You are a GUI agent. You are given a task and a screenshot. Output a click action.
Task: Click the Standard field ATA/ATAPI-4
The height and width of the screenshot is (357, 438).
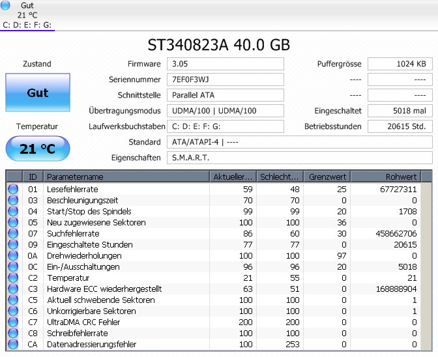click(x=300, y=142)
